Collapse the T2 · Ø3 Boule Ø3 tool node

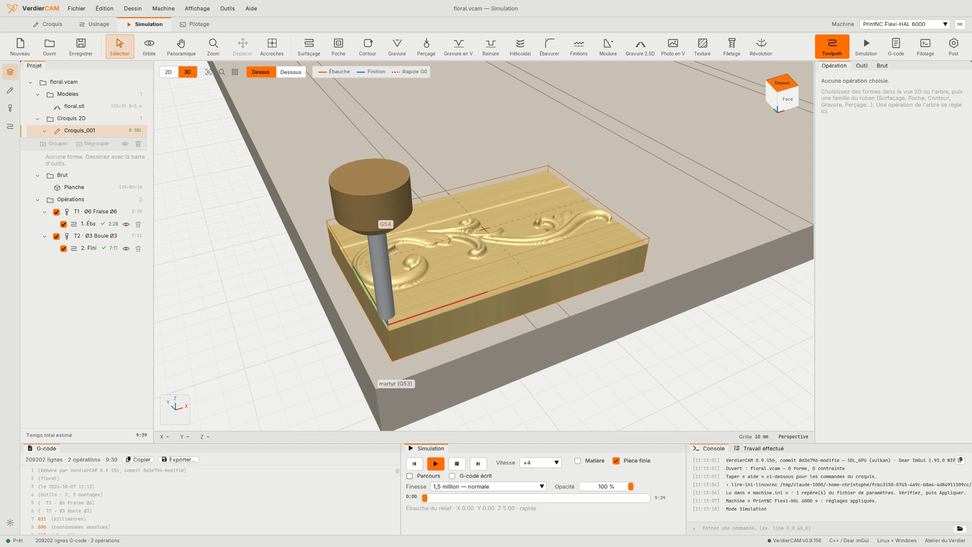coord(45,236)
